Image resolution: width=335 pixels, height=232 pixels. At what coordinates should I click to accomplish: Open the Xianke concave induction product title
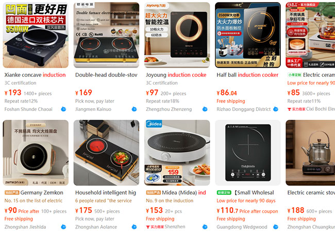(x=35, y=75)
